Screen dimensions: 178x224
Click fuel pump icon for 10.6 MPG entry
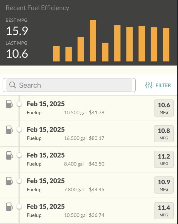pyautogui.click(x=9, y=104)
